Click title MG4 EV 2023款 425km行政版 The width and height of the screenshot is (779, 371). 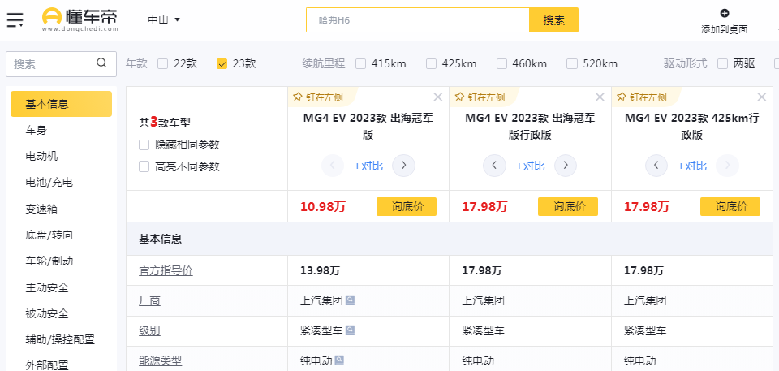click(691, 127)
